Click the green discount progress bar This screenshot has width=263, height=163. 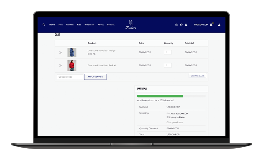click(160, 96)
